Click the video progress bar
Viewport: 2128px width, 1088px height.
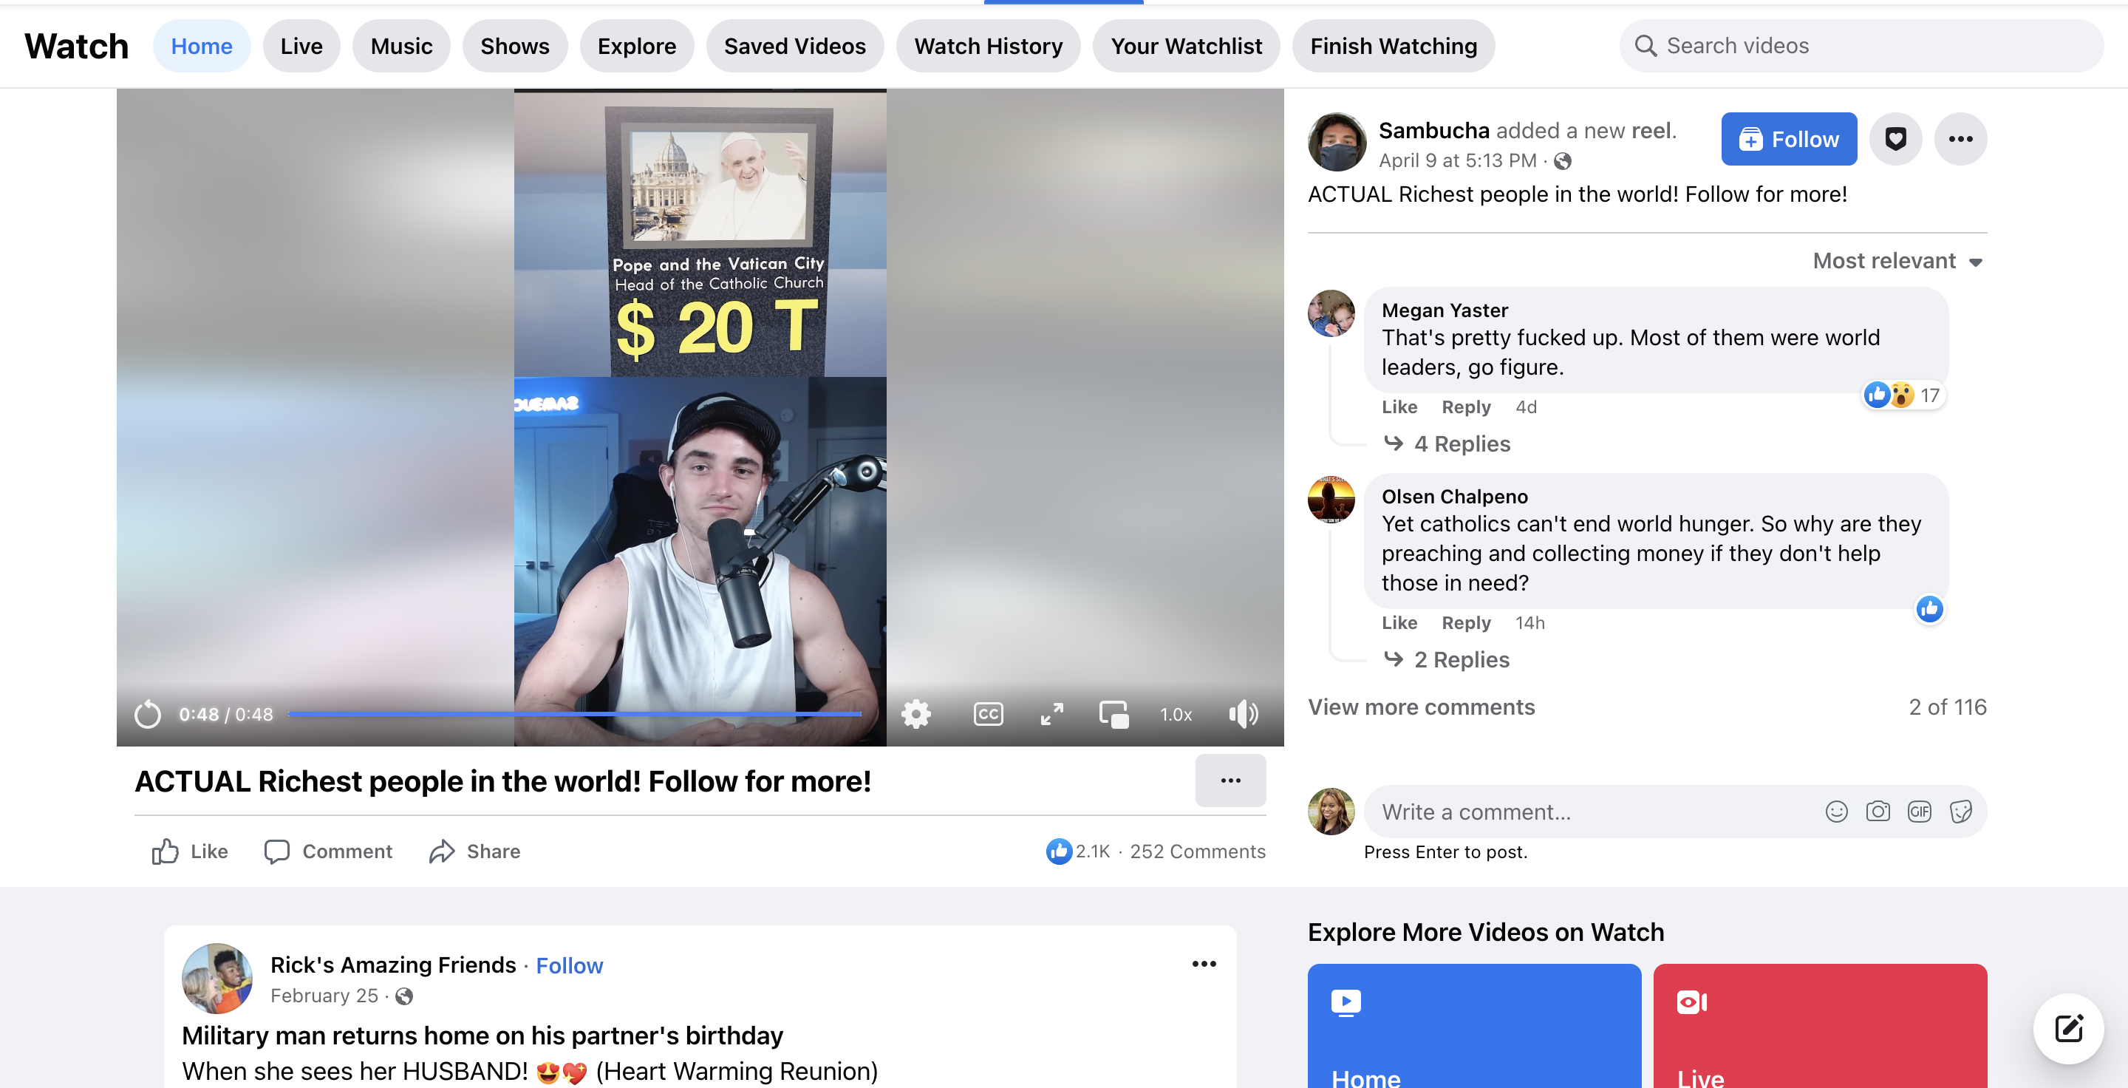(x=575, y=714)
